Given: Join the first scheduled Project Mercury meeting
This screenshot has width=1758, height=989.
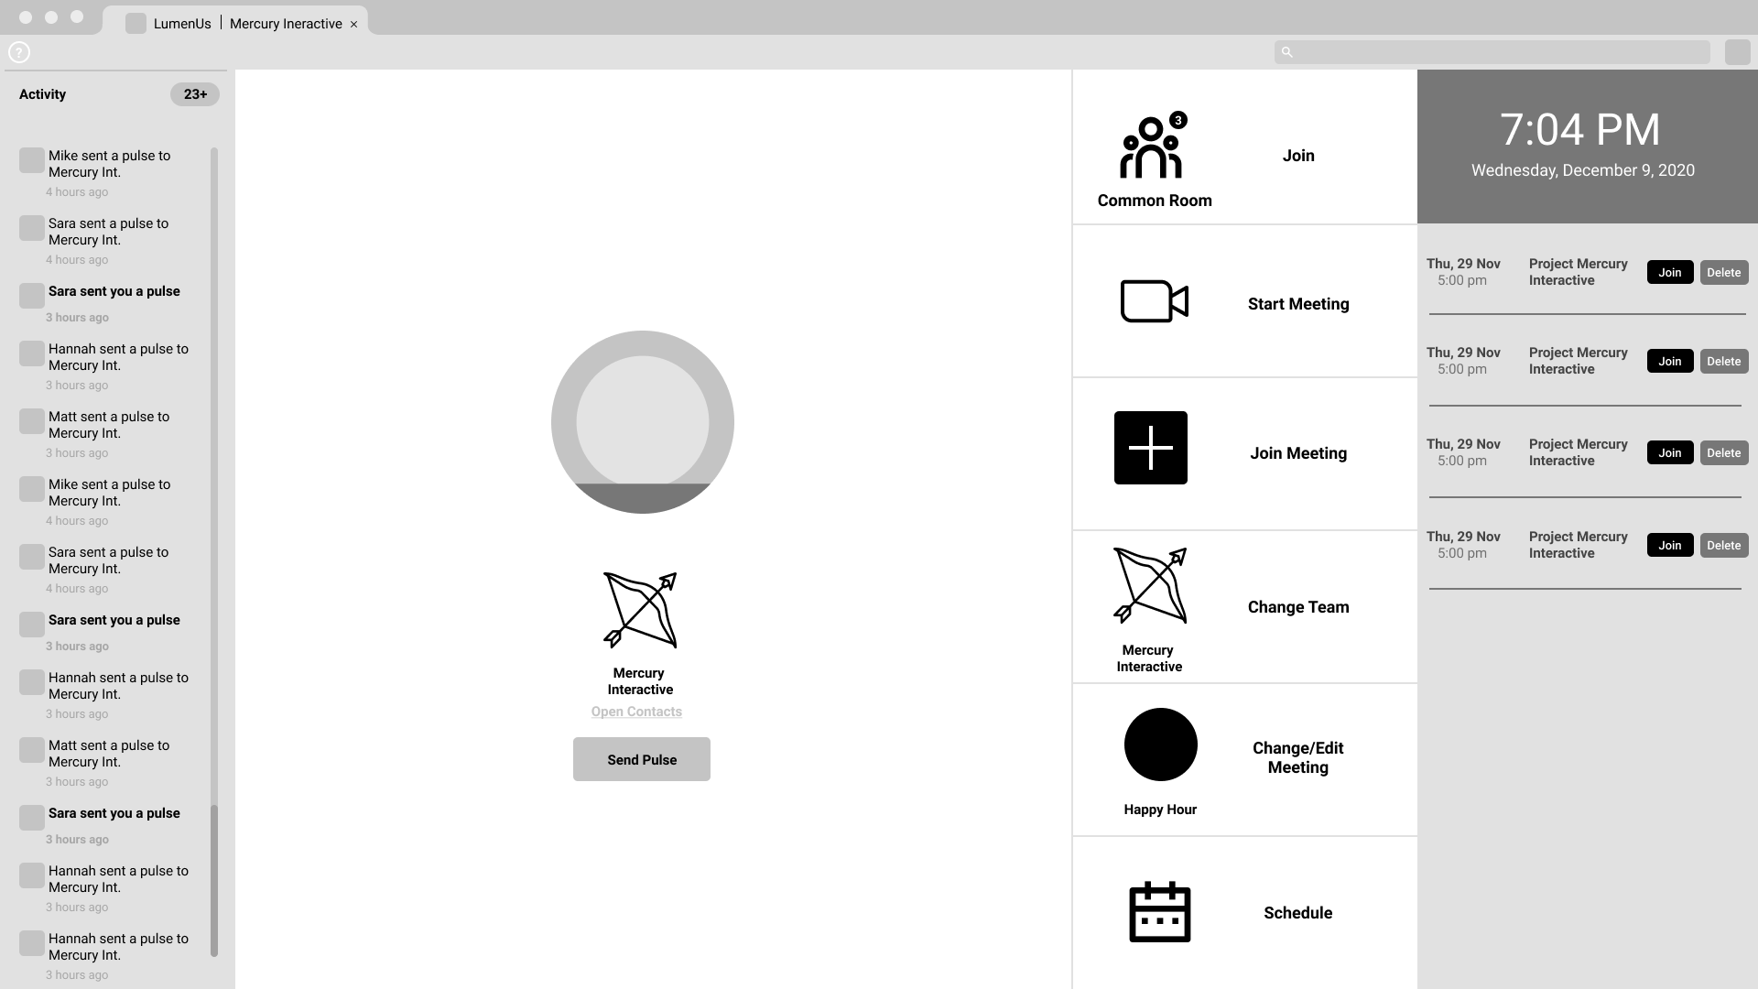Looking at the screenshot, I should click(1669, 272).
